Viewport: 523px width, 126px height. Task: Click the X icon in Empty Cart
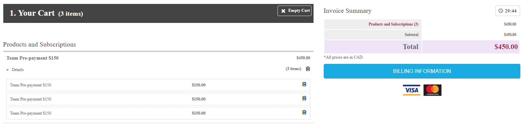(x=283, y=11)
